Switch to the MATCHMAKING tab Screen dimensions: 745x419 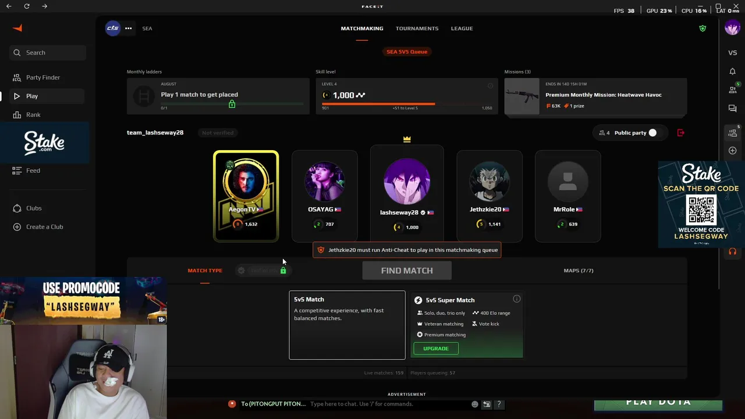[362, 29]
